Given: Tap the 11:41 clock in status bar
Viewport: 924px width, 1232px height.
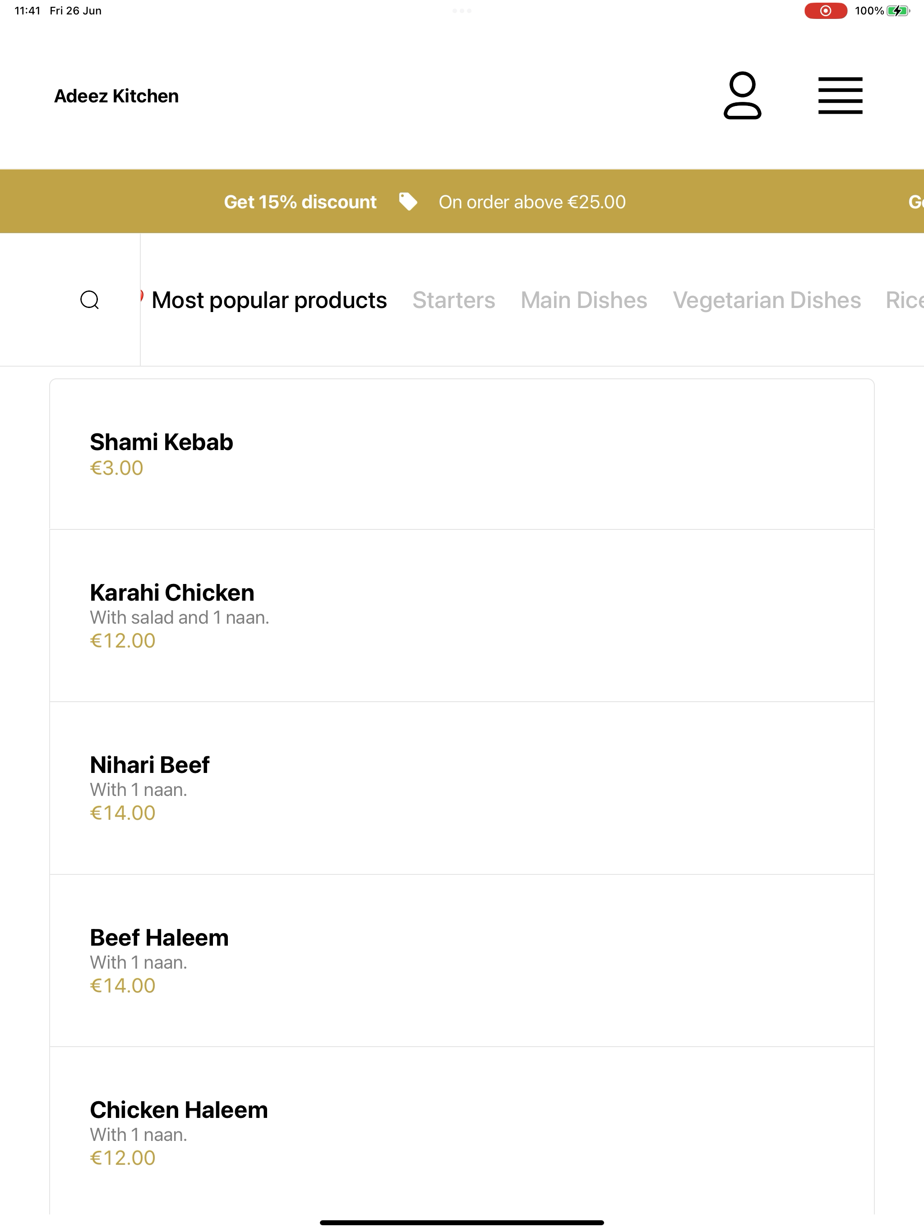Looking at the screenshot, I should pyautogui.click(x=28, y=10).
